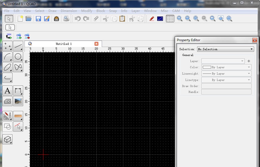Click the SVG import icon
This screenshot has height=167, width=260.
[x=56, y=19]
